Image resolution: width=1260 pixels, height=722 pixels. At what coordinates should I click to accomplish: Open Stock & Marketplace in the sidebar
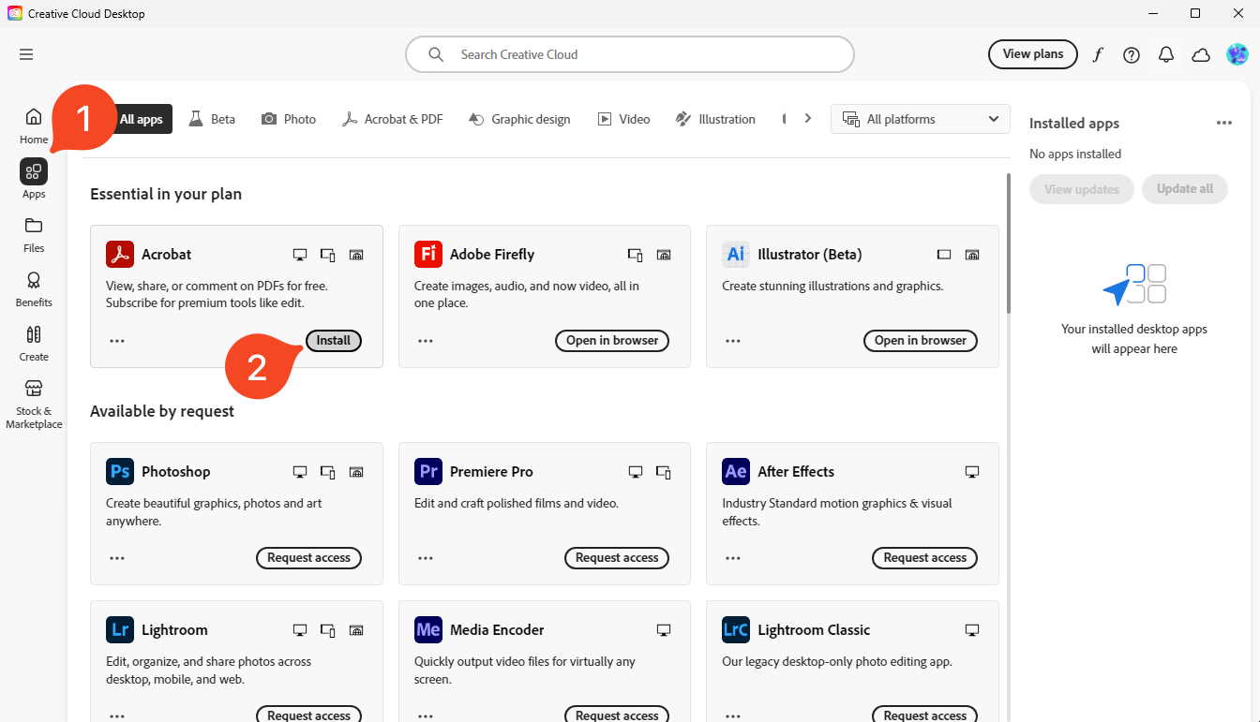pos(34,404)
